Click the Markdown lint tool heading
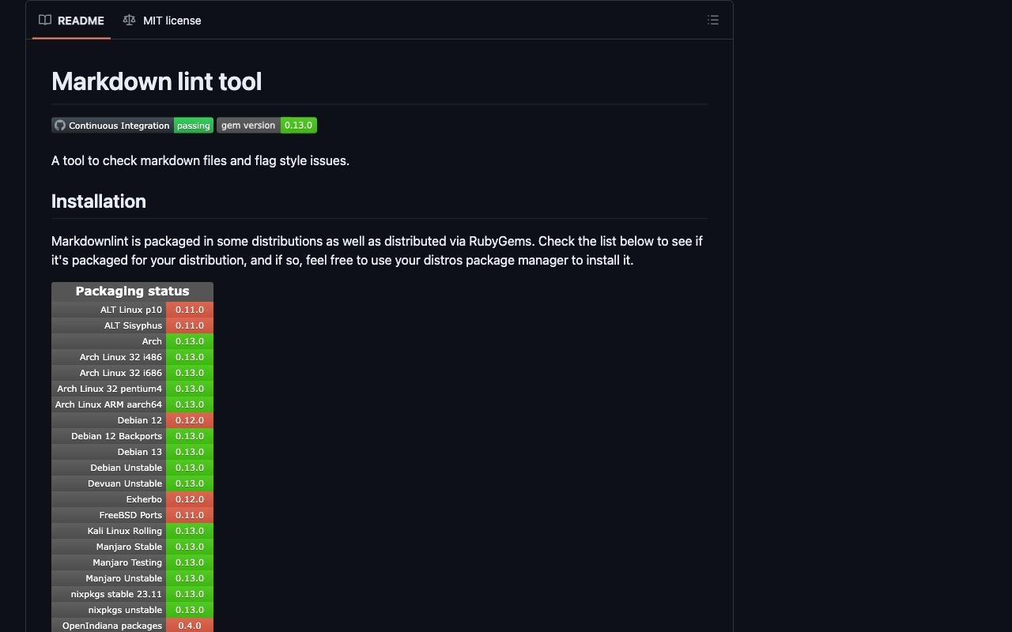Screen dimensions: 1012x632 pyautogui.click(x=157, y=81)
